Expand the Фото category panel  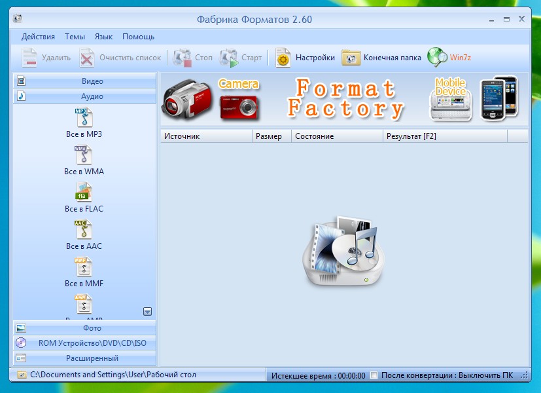(85, 327)
